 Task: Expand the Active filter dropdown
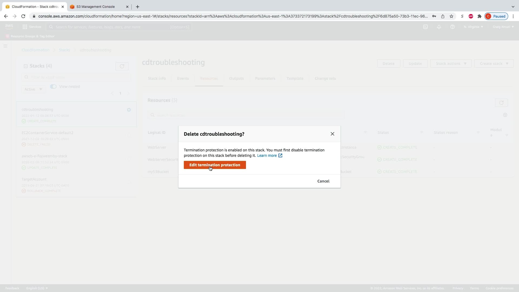(x=33, y=89)
